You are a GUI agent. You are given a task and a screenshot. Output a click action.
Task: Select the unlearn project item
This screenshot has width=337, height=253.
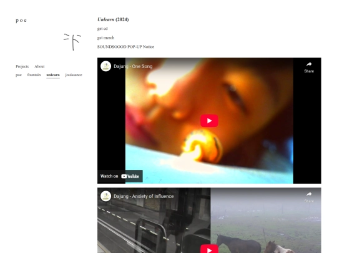53,75
